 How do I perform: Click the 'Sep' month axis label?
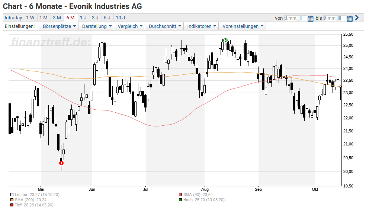point(258,189)
